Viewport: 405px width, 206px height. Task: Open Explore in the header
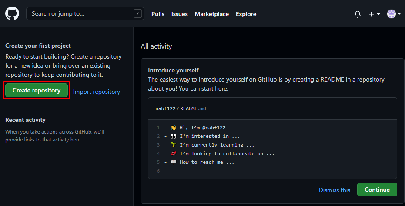click(246, 14)
